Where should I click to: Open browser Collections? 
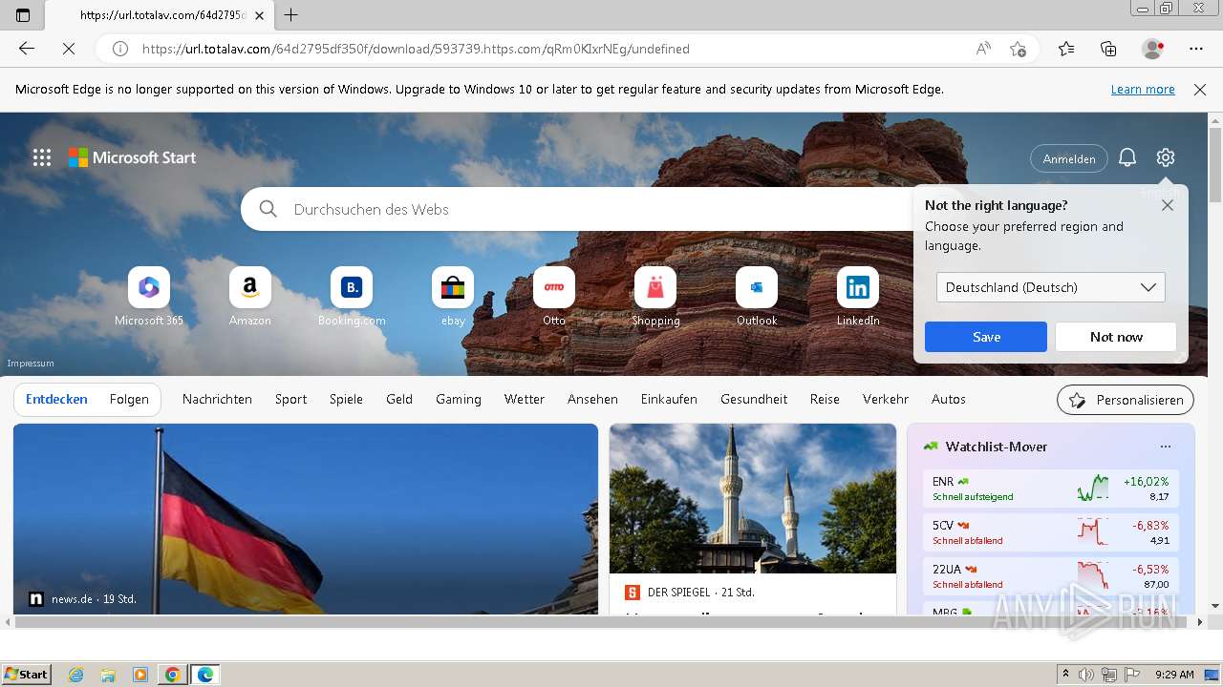coord(1108,49)
